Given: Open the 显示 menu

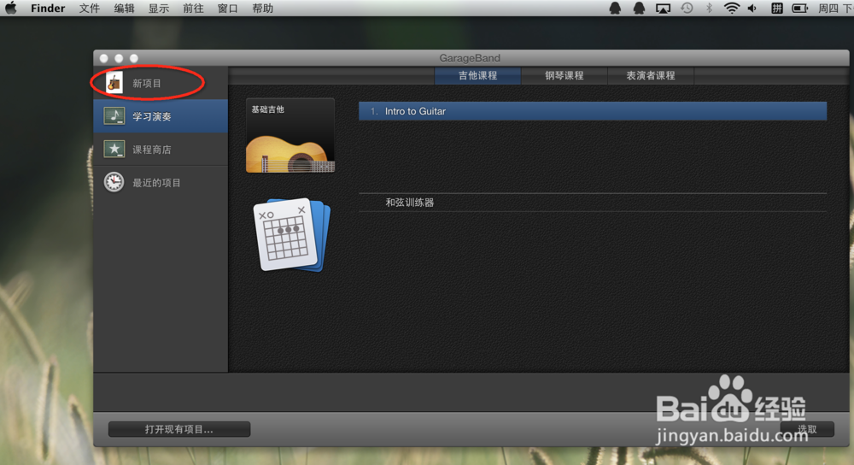Looking at the screenshot, I should (x=159, y=9).
